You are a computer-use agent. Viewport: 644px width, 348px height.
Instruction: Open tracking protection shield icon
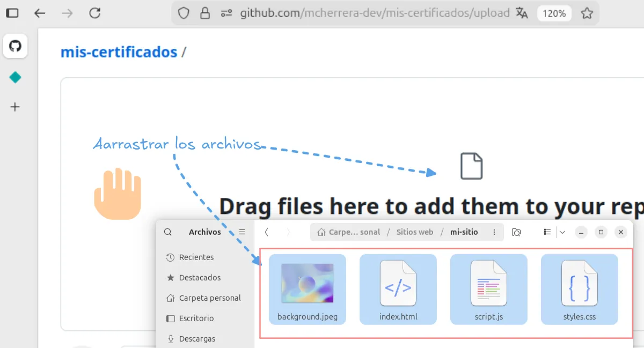click(184, 13)
